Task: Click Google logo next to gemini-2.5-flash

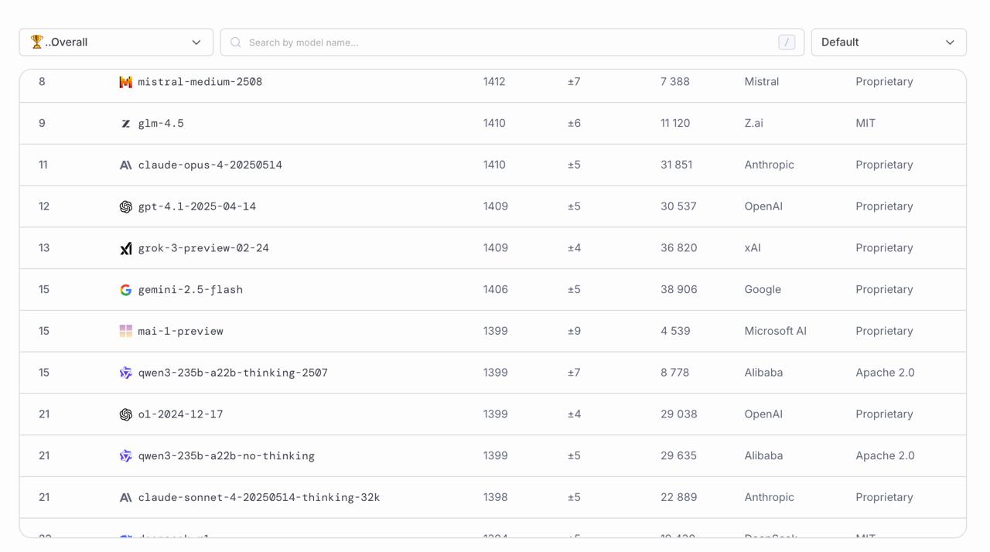Action: tap(125, 290)
